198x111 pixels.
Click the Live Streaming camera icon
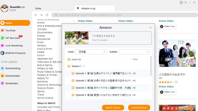[2, 45]
